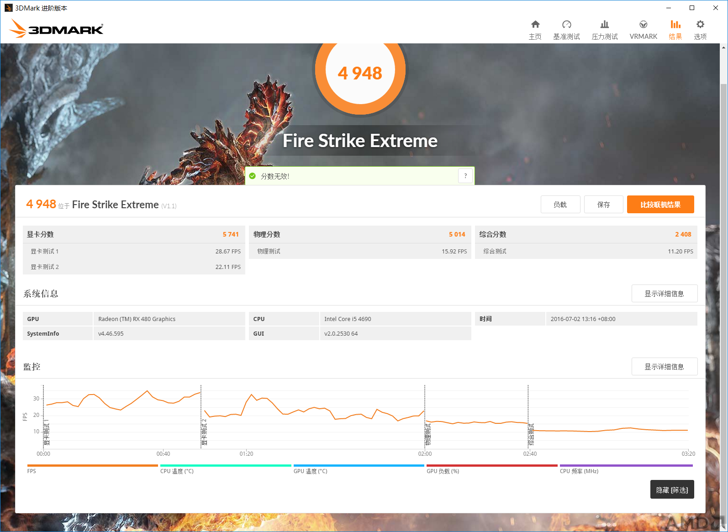The image size is (728, 532).
Task: Click the Radeon (TM) RX 480 Graphics value
Action: tap(137, 319)
